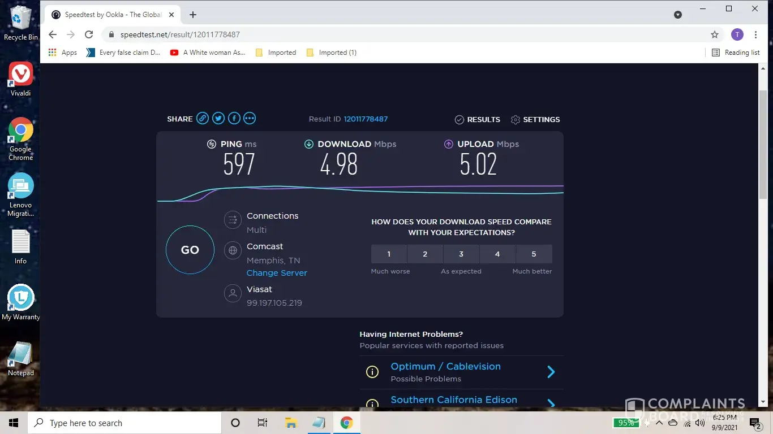Open the Imported (1) bookmarks folder
This screenshot has height=434, width=773.
pos(332,53)
